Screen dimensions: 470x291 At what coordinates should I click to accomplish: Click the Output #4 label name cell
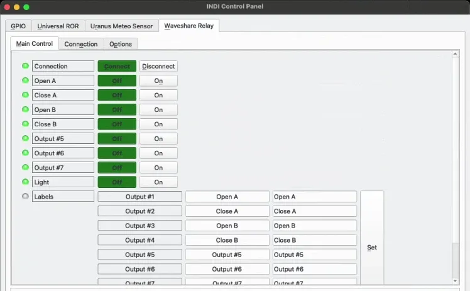point(139,240)
